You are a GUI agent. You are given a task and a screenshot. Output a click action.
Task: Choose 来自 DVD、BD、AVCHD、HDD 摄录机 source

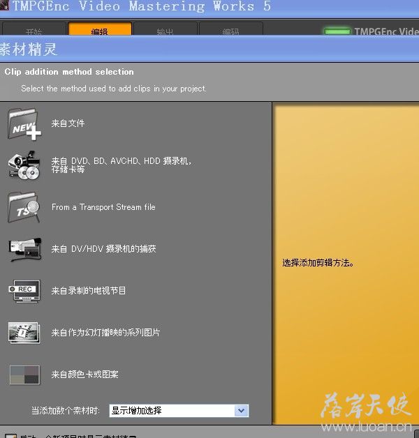(x=121, y=165)
